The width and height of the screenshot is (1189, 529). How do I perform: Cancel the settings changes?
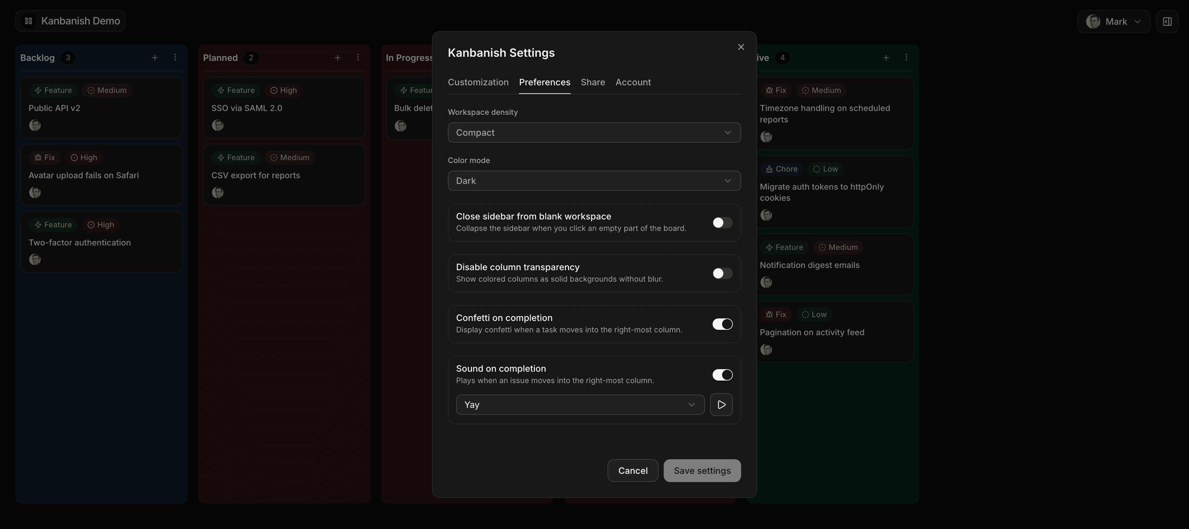(x=633, y=470)
